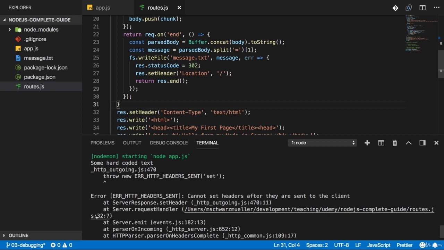Click the fs.writeFile code line
The width and height of the screenshot is (444, 250).
(199, 58)
